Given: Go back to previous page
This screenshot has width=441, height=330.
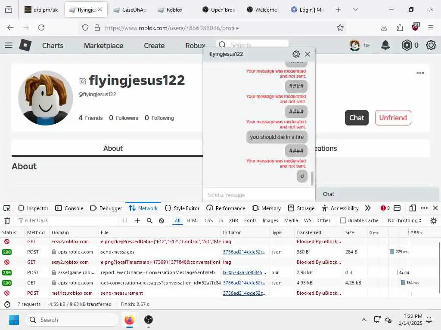Looking at the screenshot, I should 10,27.
